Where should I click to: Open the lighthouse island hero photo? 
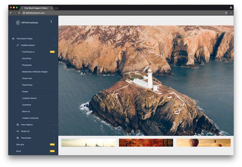pyautogui.click(x=146, y=81)
